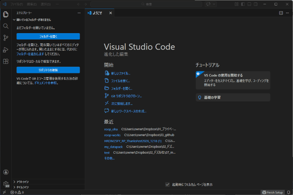This screenshot has width=293, height=195.
Task: Toggle the primary side bar
Action: click(243, 4)
